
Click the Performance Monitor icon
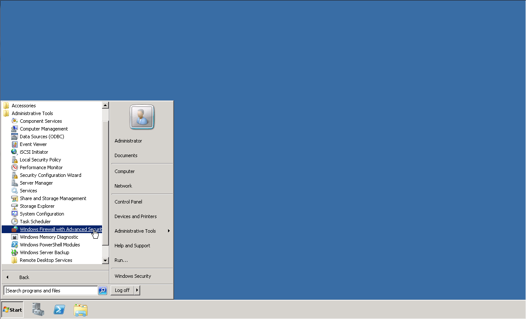tap(15, 167)
